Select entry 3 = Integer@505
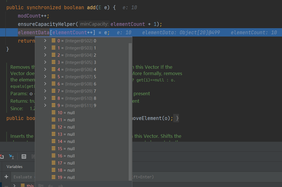Image resolution: width=282 pixels, height=187 pixels. (x=77, y=62)
